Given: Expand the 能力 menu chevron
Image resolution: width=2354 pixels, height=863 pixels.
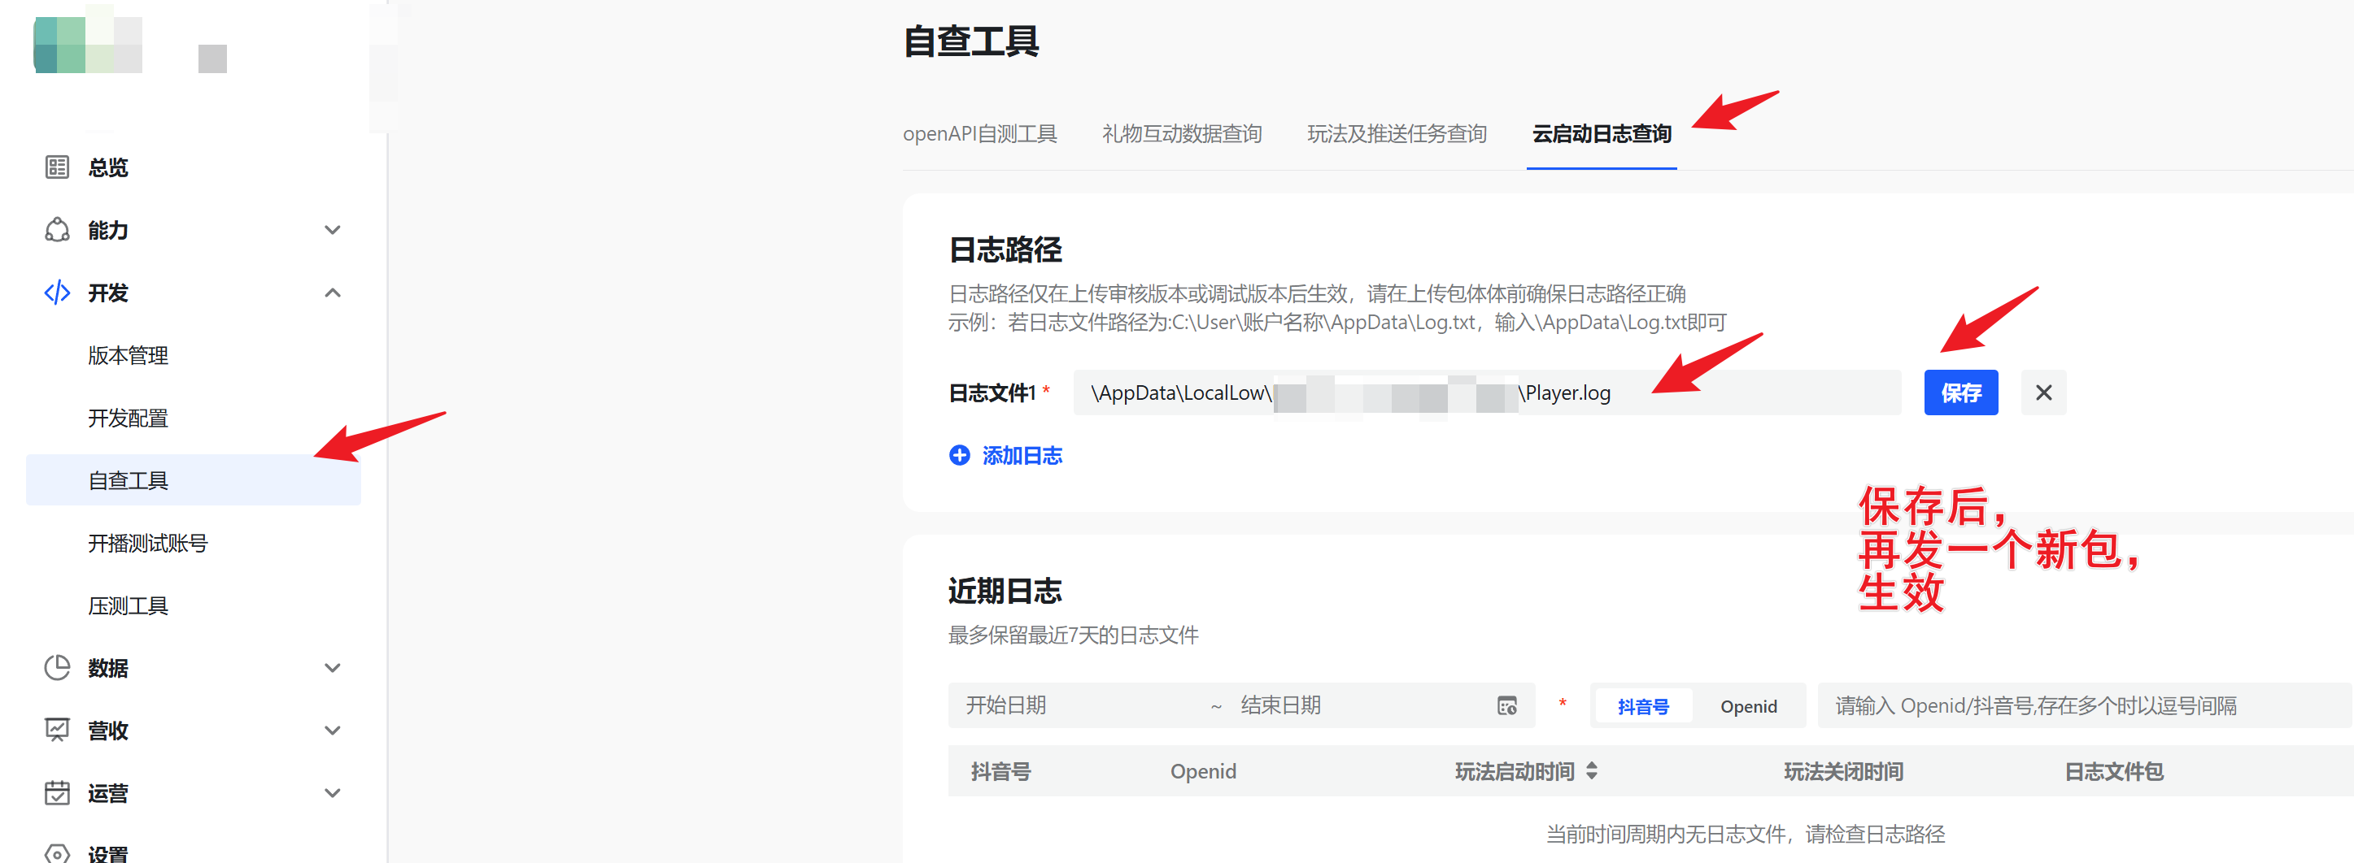Looking at the screenshot, I should pos(333,230).
